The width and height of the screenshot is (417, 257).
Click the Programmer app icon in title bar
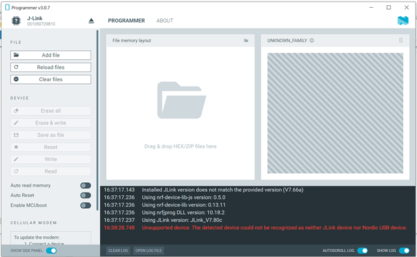click(x=7, y=7)
